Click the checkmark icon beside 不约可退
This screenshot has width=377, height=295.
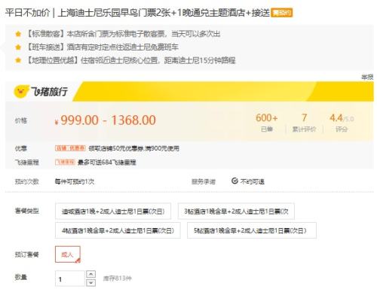click(x=234, y=181)
